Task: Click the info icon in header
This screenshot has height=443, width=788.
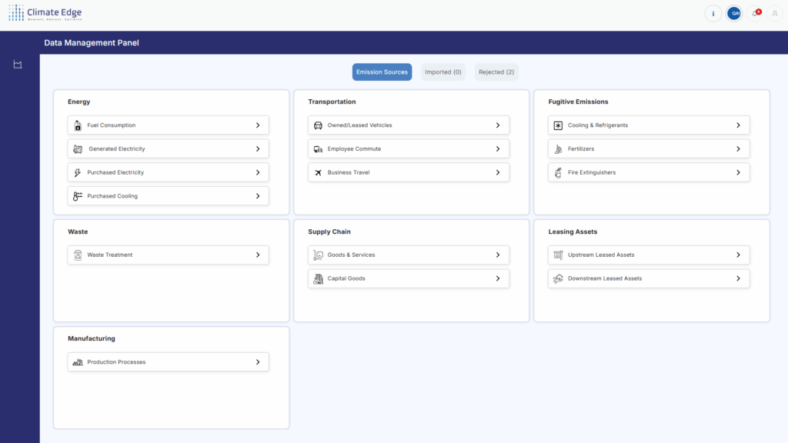Action: click(713, 13)
